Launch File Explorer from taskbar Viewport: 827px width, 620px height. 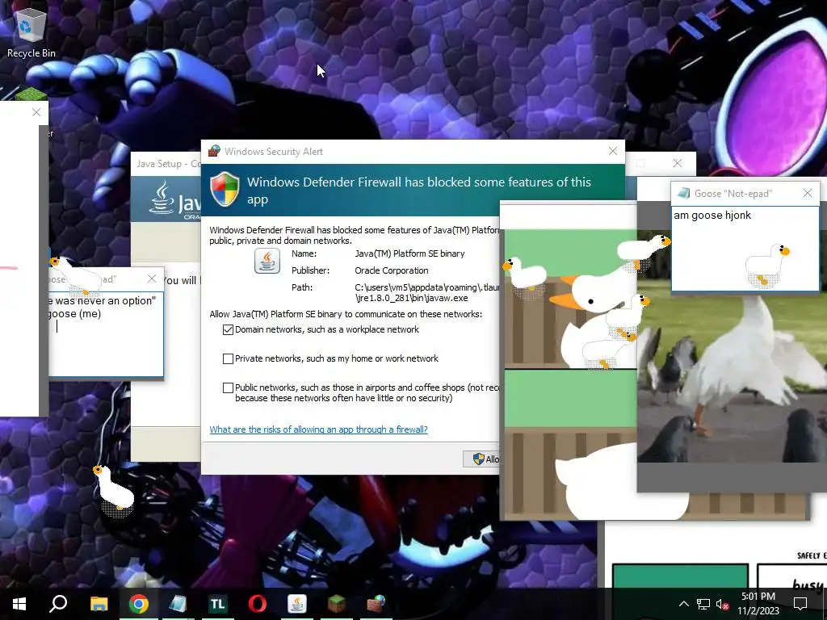pos(99,604)
